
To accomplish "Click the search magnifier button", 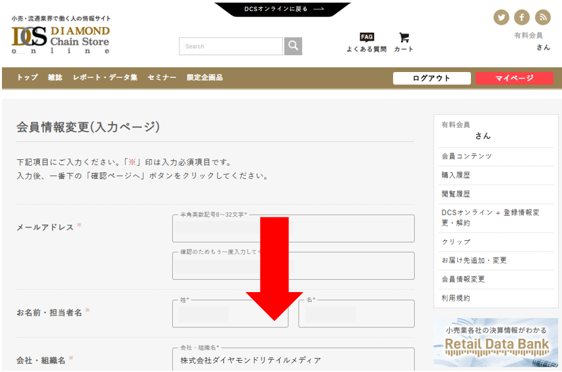I will pos(293,46).
